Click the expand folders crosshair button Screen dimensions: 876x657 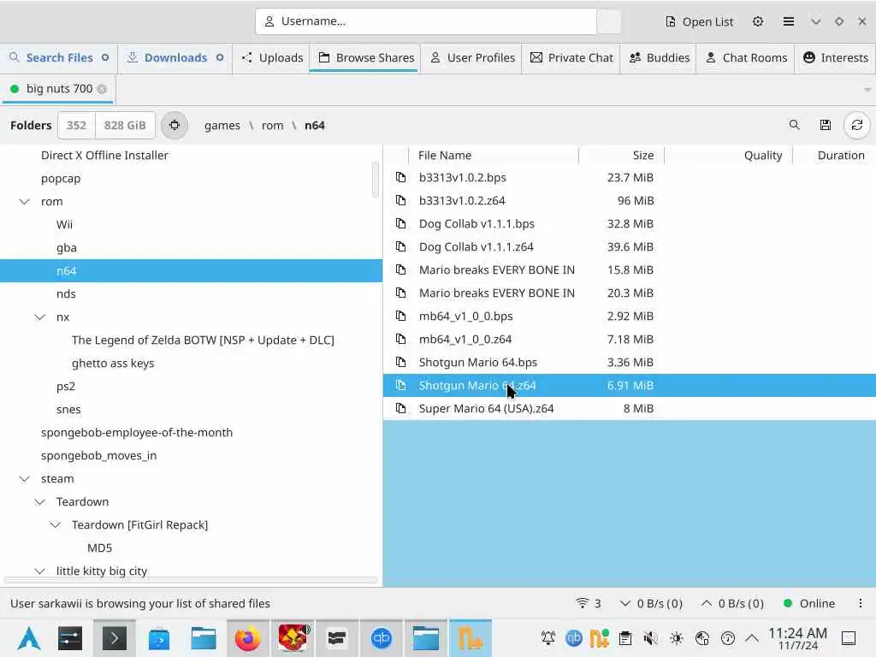click(175, 125)
